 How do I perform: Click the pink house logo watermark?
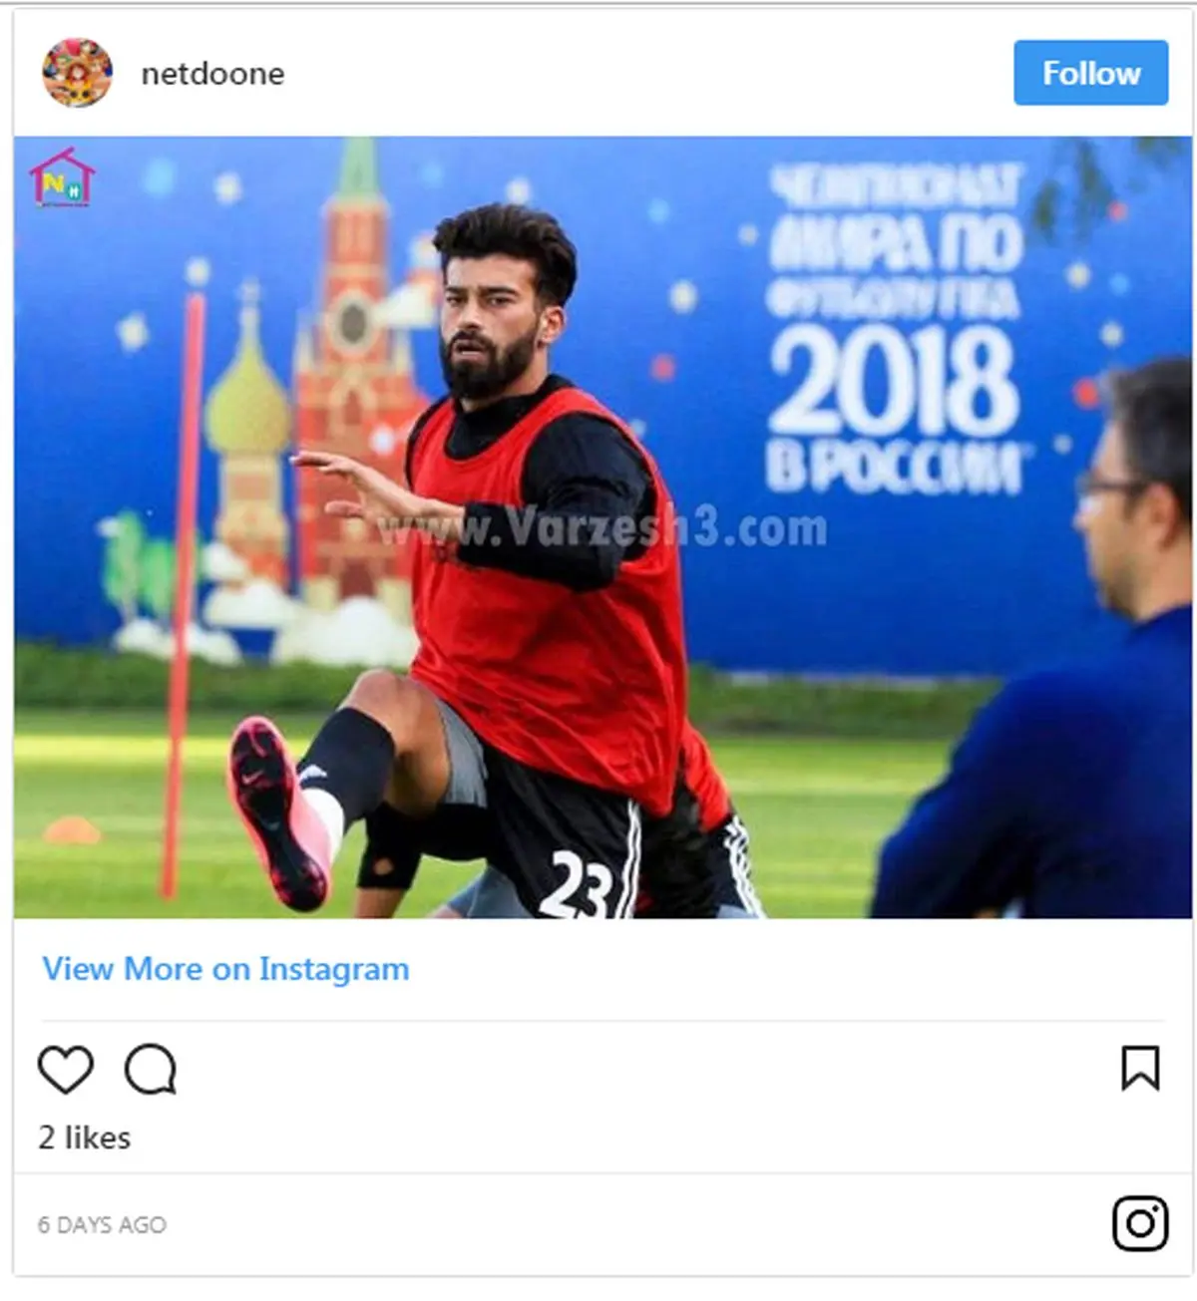[x=63, y=177]
